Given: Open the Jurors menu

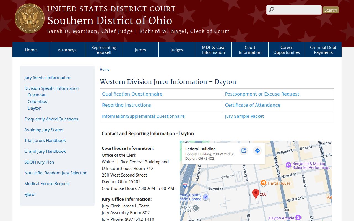Looking at the screenshot, I should click(x=140, y=50).
